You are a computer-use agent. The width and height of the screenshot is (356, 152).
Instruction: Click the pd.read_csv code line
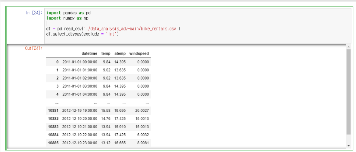point(113,29)
